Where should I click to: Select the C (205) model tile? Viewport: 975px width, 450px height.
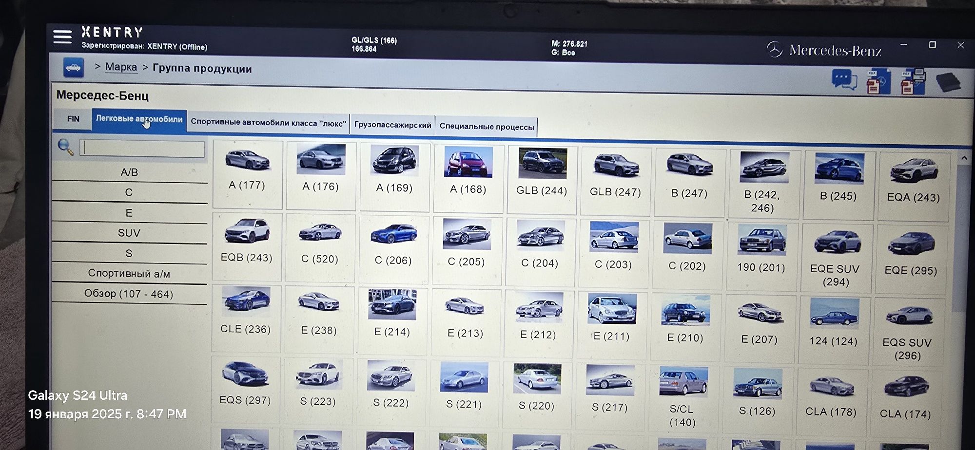(x=467, y=251)
